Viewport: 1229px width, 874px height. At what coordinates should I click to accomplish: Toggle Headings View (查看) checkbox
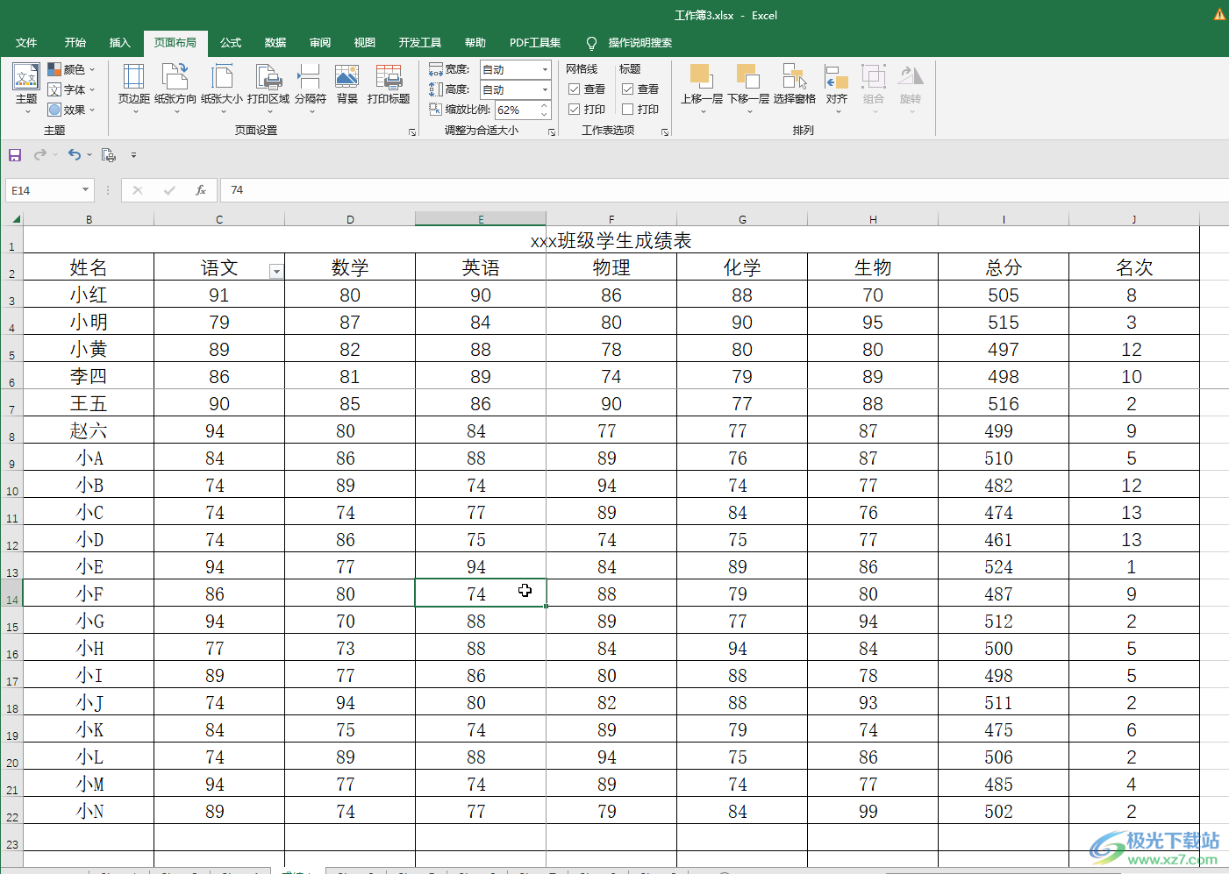[628, 89]
